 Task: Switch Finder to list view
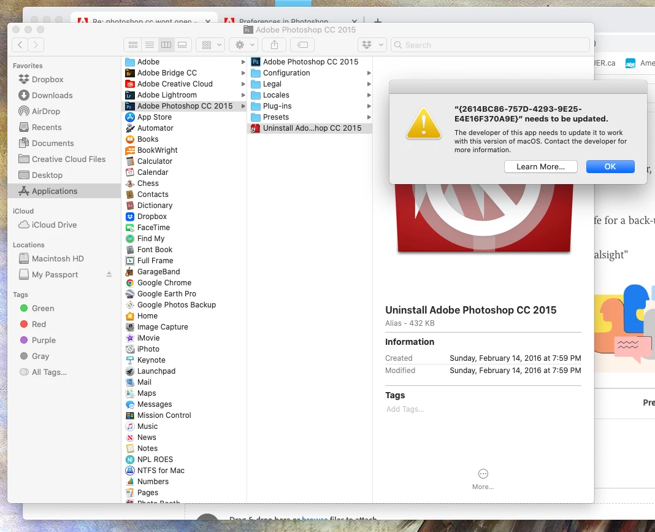tap(150, 45)
